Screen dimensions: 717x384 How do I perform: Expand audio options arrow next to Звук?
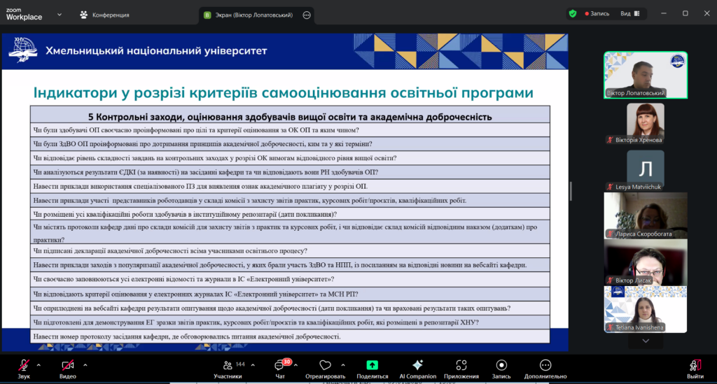pos(39,364)
